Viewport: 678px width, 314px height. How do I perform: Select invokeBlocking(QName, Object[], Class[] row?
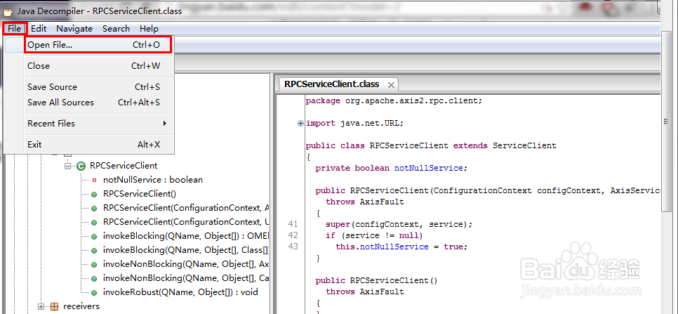pos(186,250)
